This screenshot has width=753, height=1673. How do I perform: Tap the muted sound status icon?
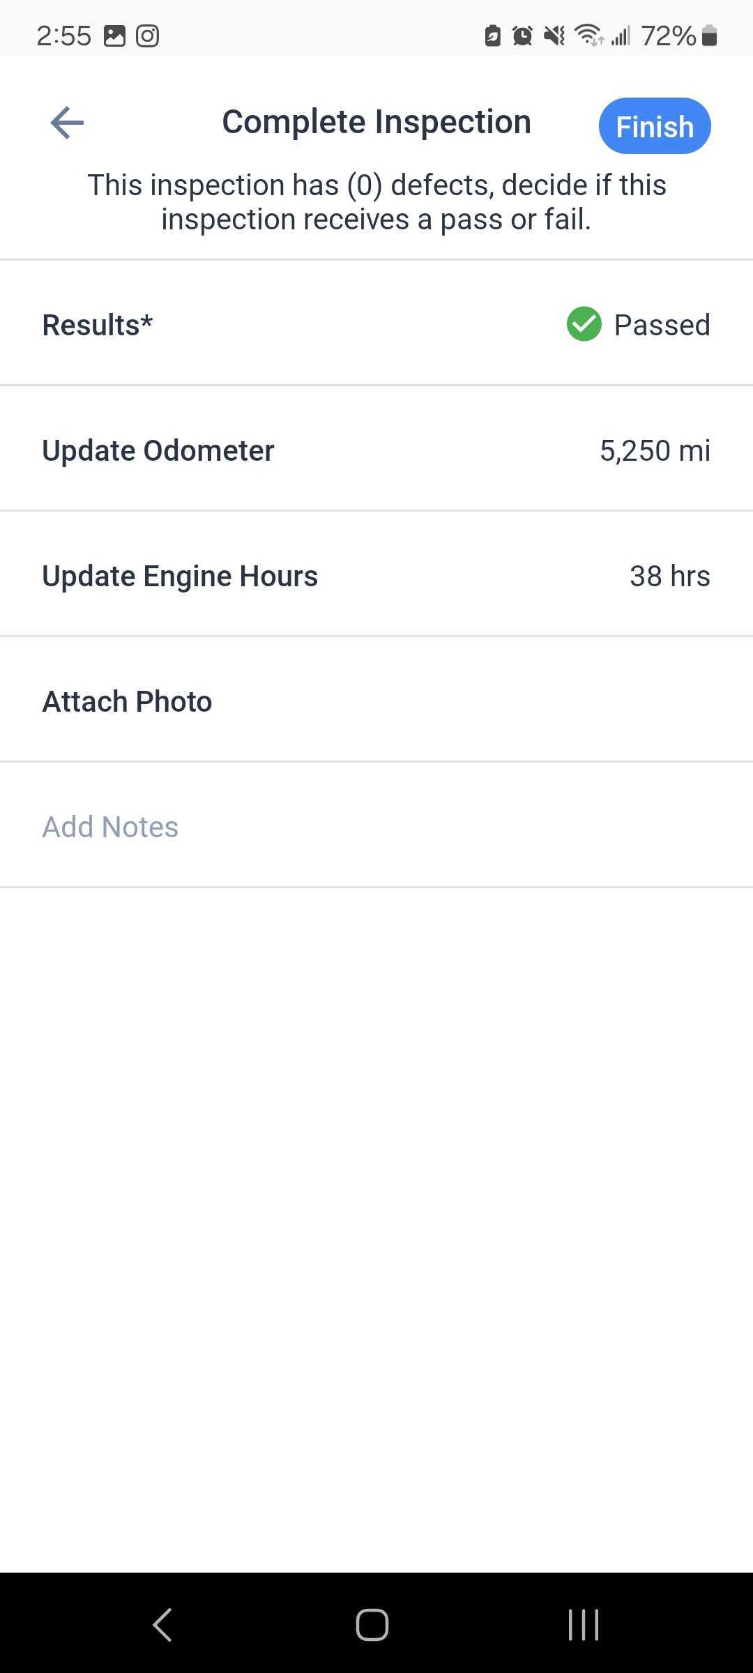pos(554,36)
